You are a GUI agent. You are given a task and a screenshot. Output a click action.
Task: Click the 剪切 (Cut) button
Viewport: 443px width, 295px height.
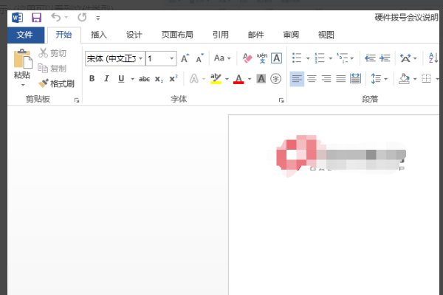[52, 53]
